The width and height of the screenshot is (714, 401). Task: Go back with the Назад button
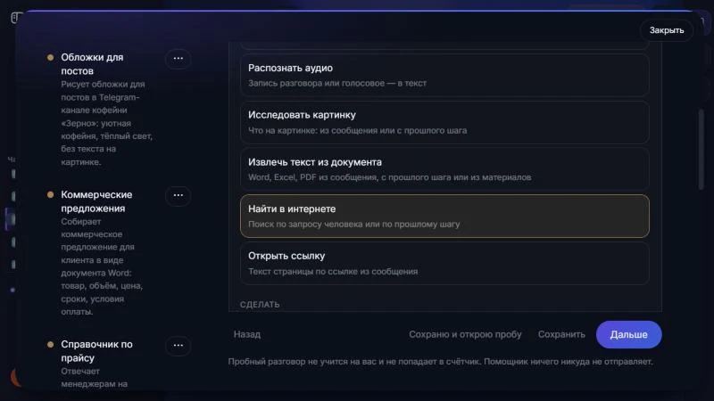click(x=247, y=334)
